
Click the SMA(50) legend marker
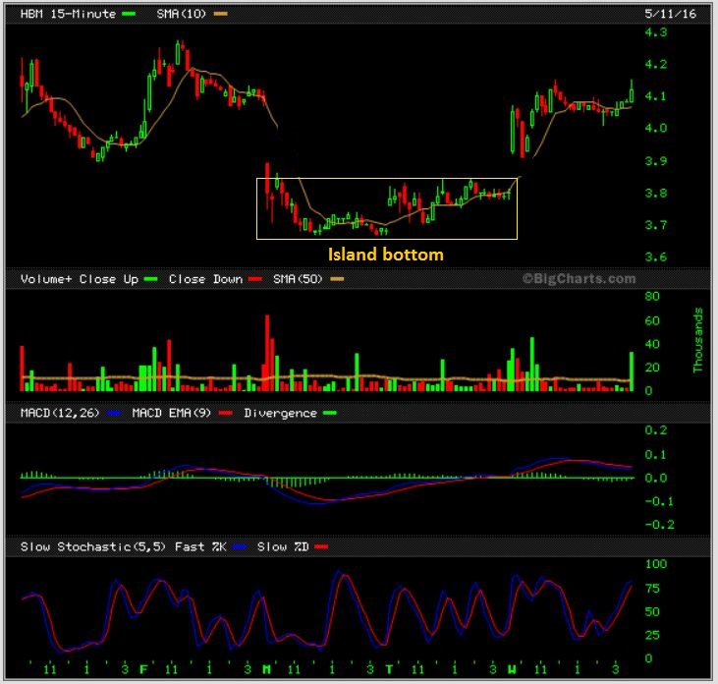click(337, 279)
